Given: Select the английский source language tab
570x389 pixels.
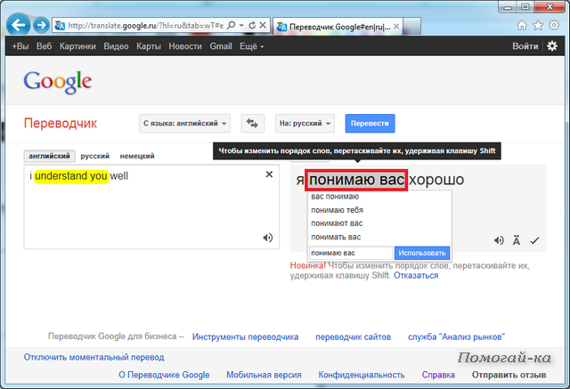Looking at the screenshot, I should coord(50,156).
